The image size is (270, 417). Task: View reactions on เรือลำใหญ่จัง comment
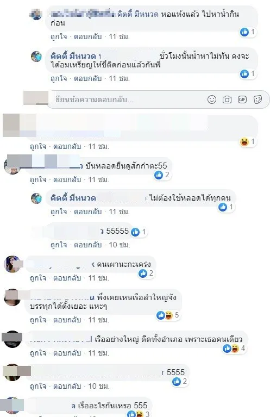(168, 315)
